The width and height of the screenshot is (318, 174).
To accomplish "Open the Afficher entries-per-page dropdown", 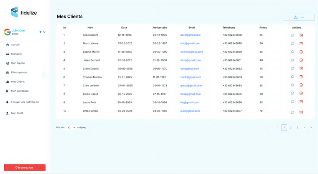I will pos(71,128).
